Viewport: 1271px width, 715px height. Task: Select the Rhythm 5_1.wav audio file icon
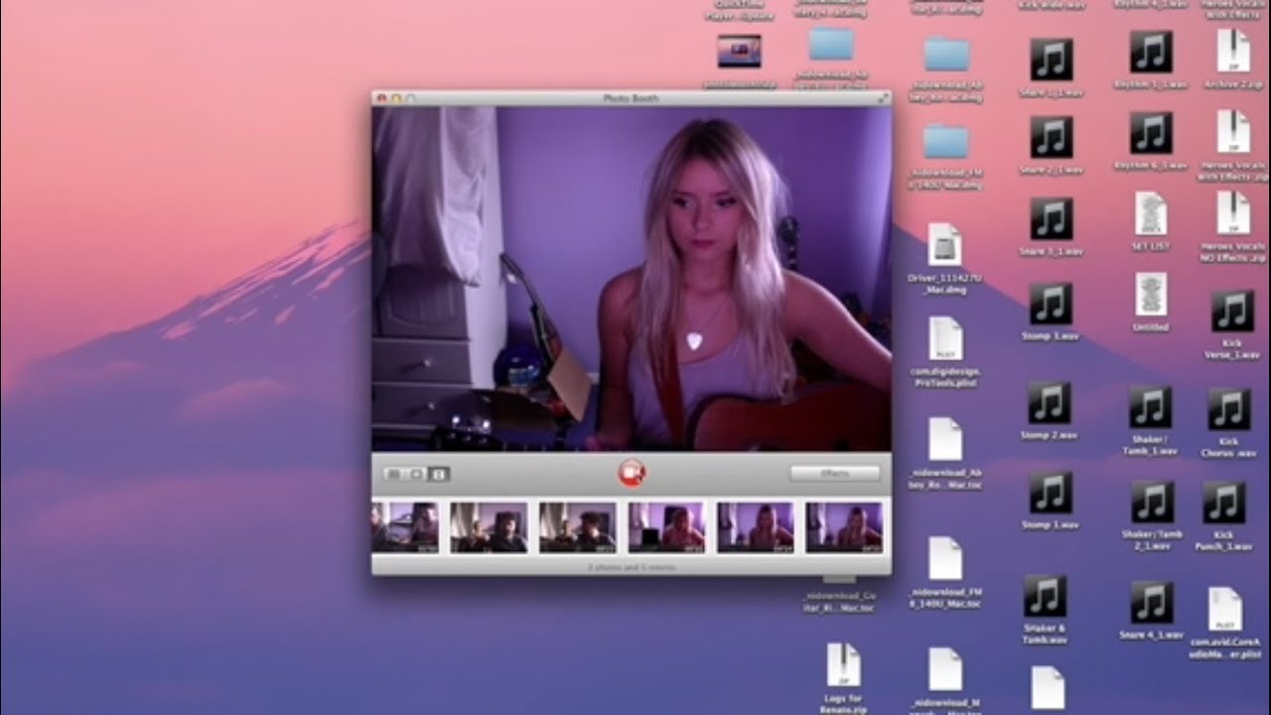click(1151, 52)
